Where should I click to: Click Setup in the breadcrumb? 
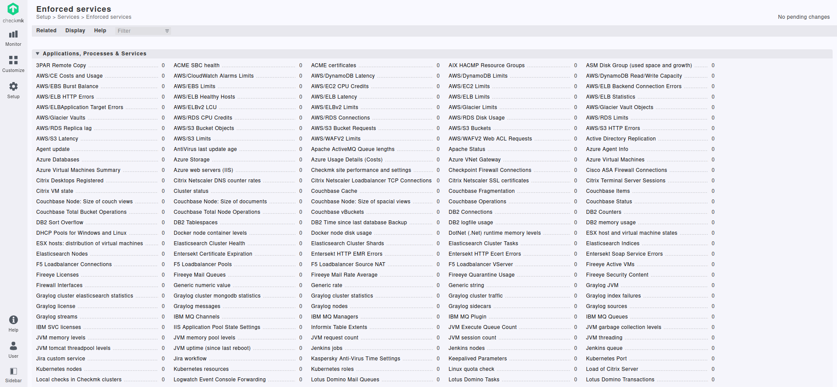point(43,17)
